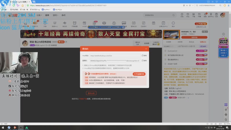Image resolution: width=231 pixels, height=130 pixels.
Task: Open the streamer avatar beside the title
Action: point(25,43)
